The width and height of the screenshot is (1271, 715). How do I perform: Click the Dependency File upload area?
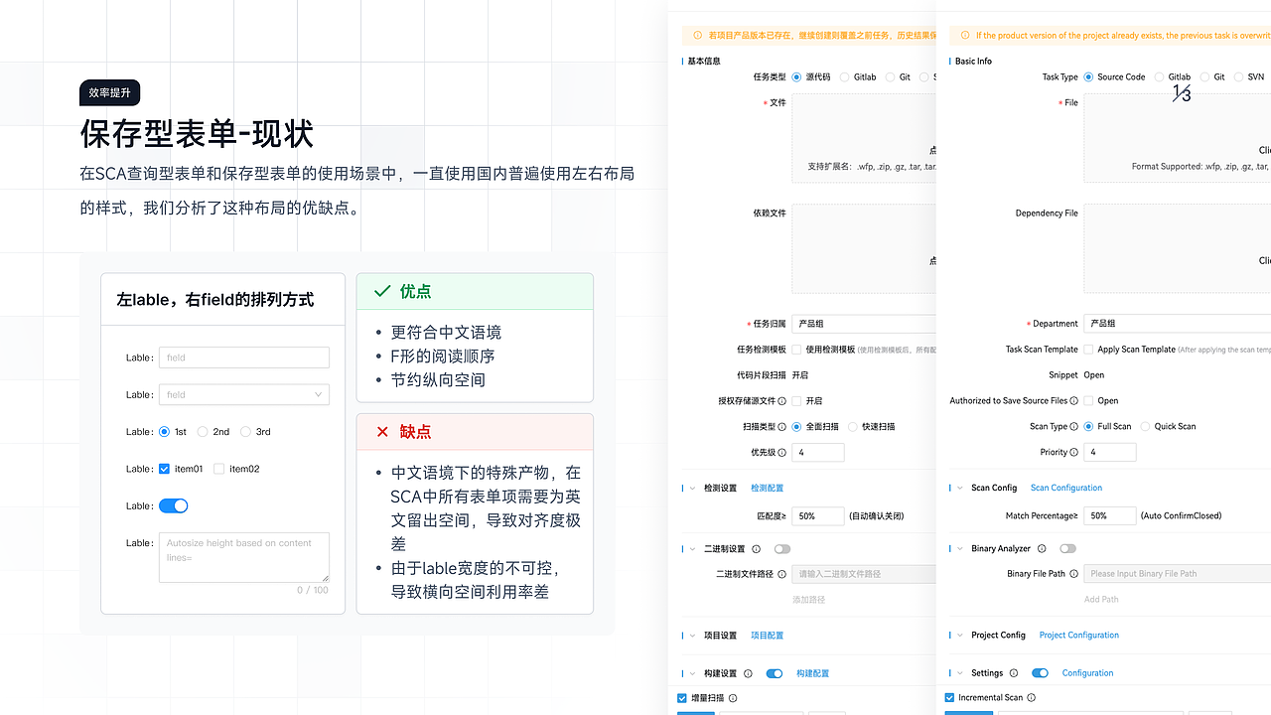pos(1178,248)
